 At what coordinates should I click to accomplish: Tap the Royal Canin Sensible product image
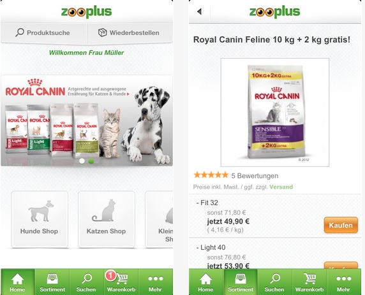pos(275,112)
